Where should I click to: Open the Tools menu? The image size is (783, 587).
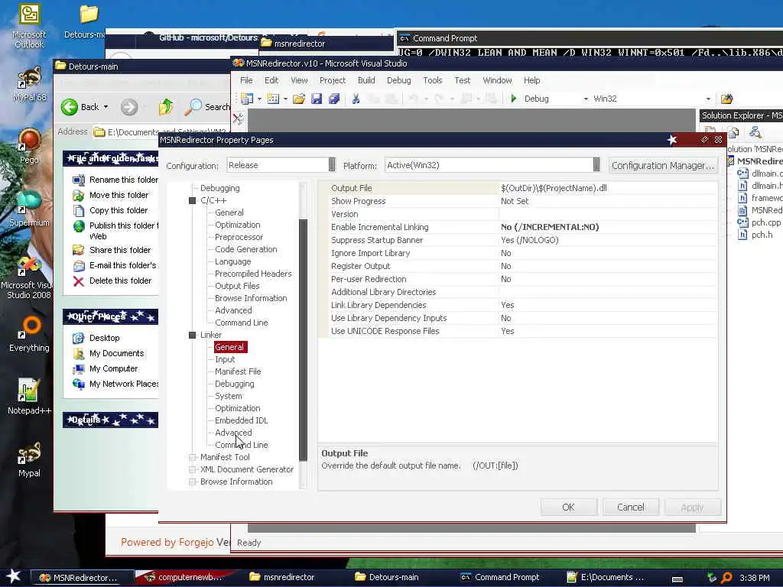433,80
